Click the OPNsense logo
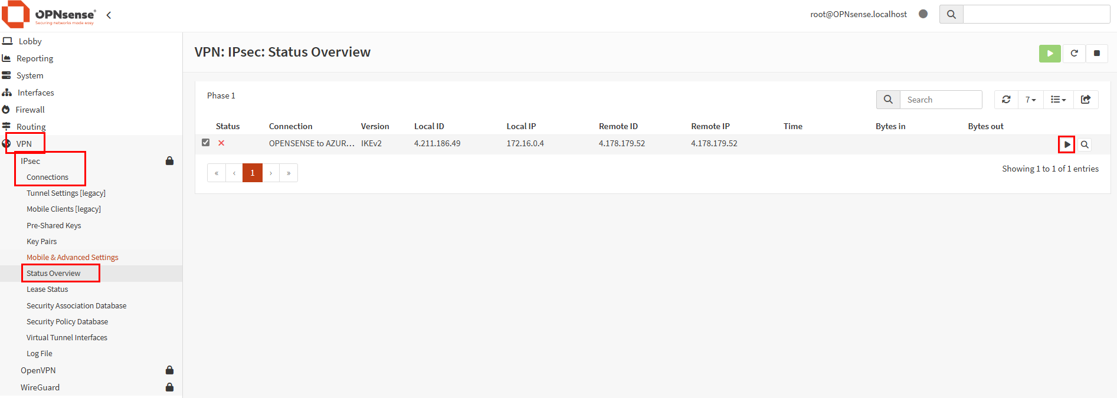1117x398 pixels. (48, 15)
